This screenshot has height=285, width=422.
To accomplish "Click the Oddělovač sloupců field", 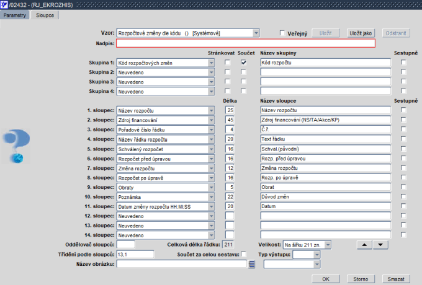I will pos(126,245).
